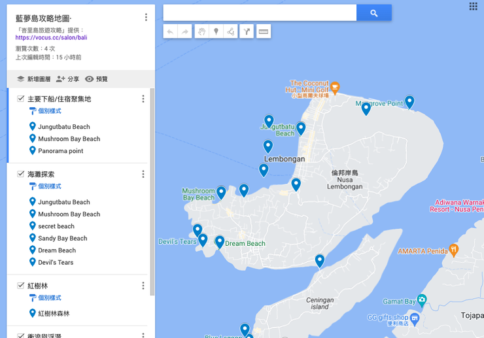
Task: Select the draw line tool
Action: pos(231,31)
